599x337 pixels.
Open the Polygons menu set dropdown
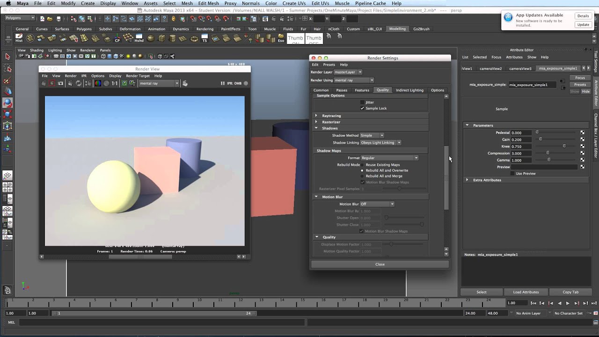point(19,18)
